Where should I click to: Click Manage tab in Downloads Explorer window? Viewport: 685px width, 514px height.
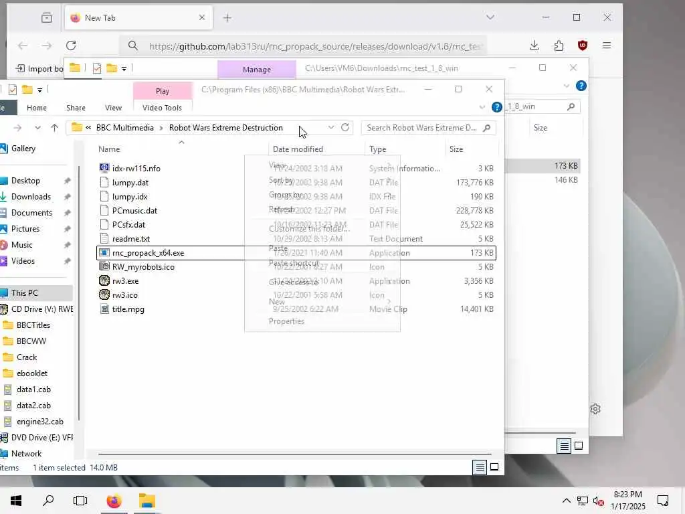257,70
